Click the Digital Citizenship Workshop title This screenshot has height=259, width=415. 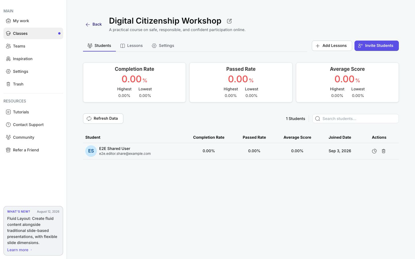point(165,21)
